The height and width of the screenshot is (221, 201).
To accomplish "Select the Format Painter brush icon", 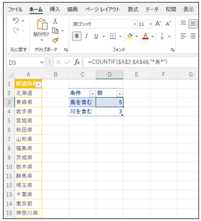I will (x=55, y=40).
